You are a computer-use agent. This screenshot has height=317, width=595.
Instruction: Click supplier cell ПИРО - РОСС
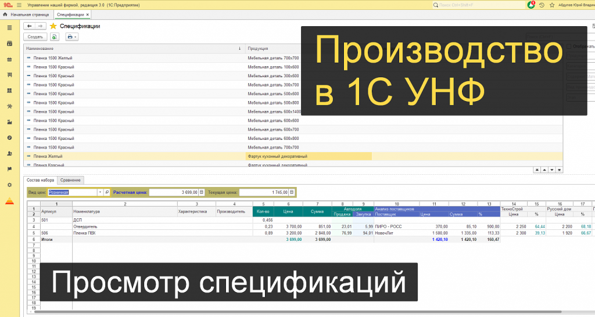tap(396, 226)
